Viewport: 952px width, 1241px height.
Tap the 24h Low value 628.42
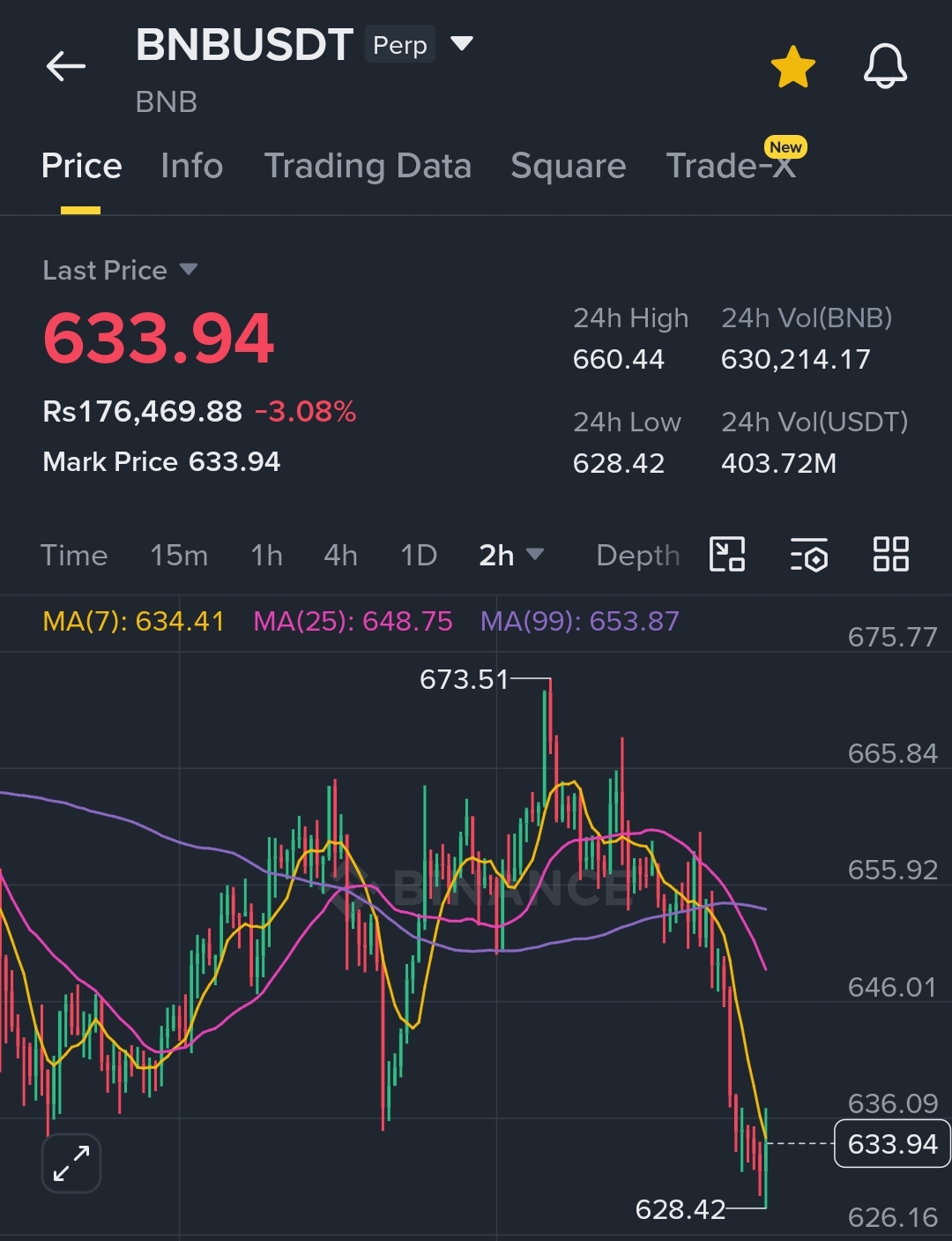619,464
